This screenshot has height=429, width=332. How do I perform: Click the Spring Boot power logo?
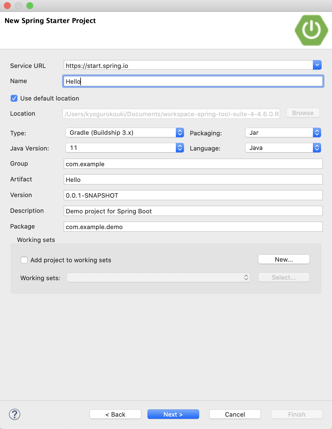point(311,30)
